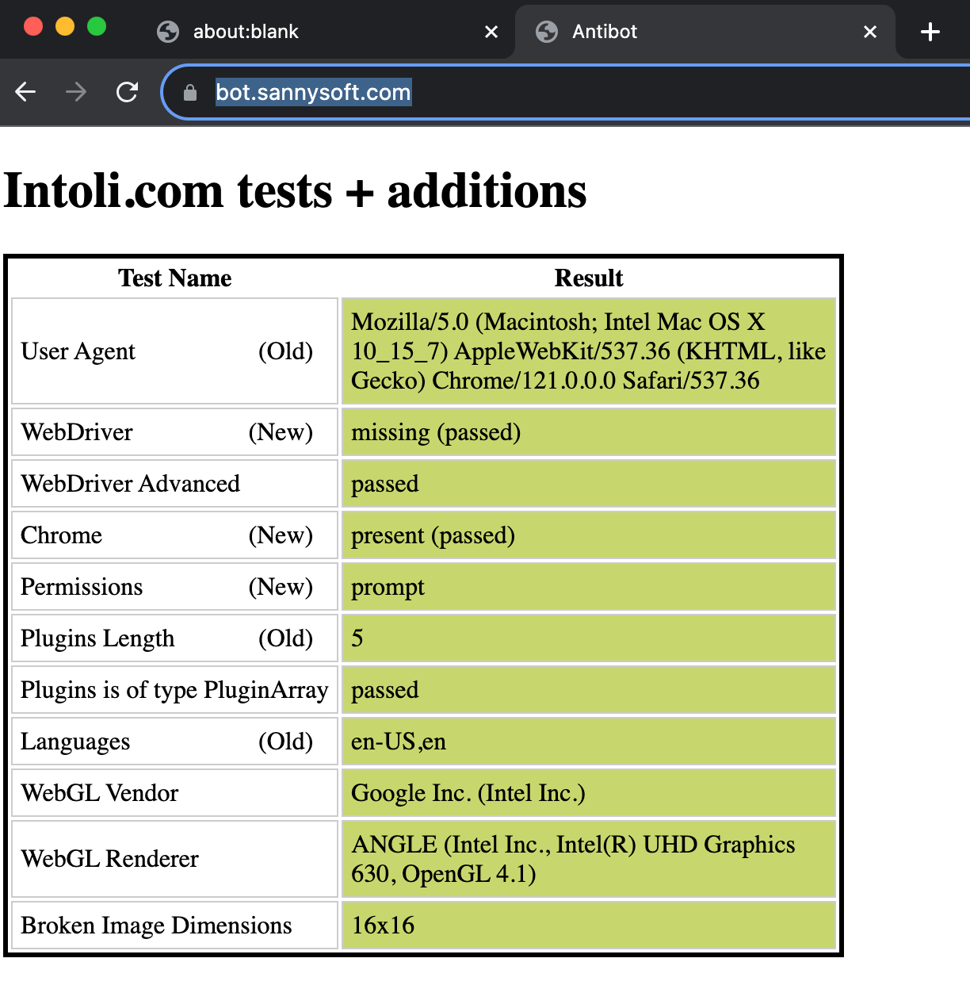Viewport: 970px width, 985px height.
Task: Select the Antibot tab
Action: point(705,32)
